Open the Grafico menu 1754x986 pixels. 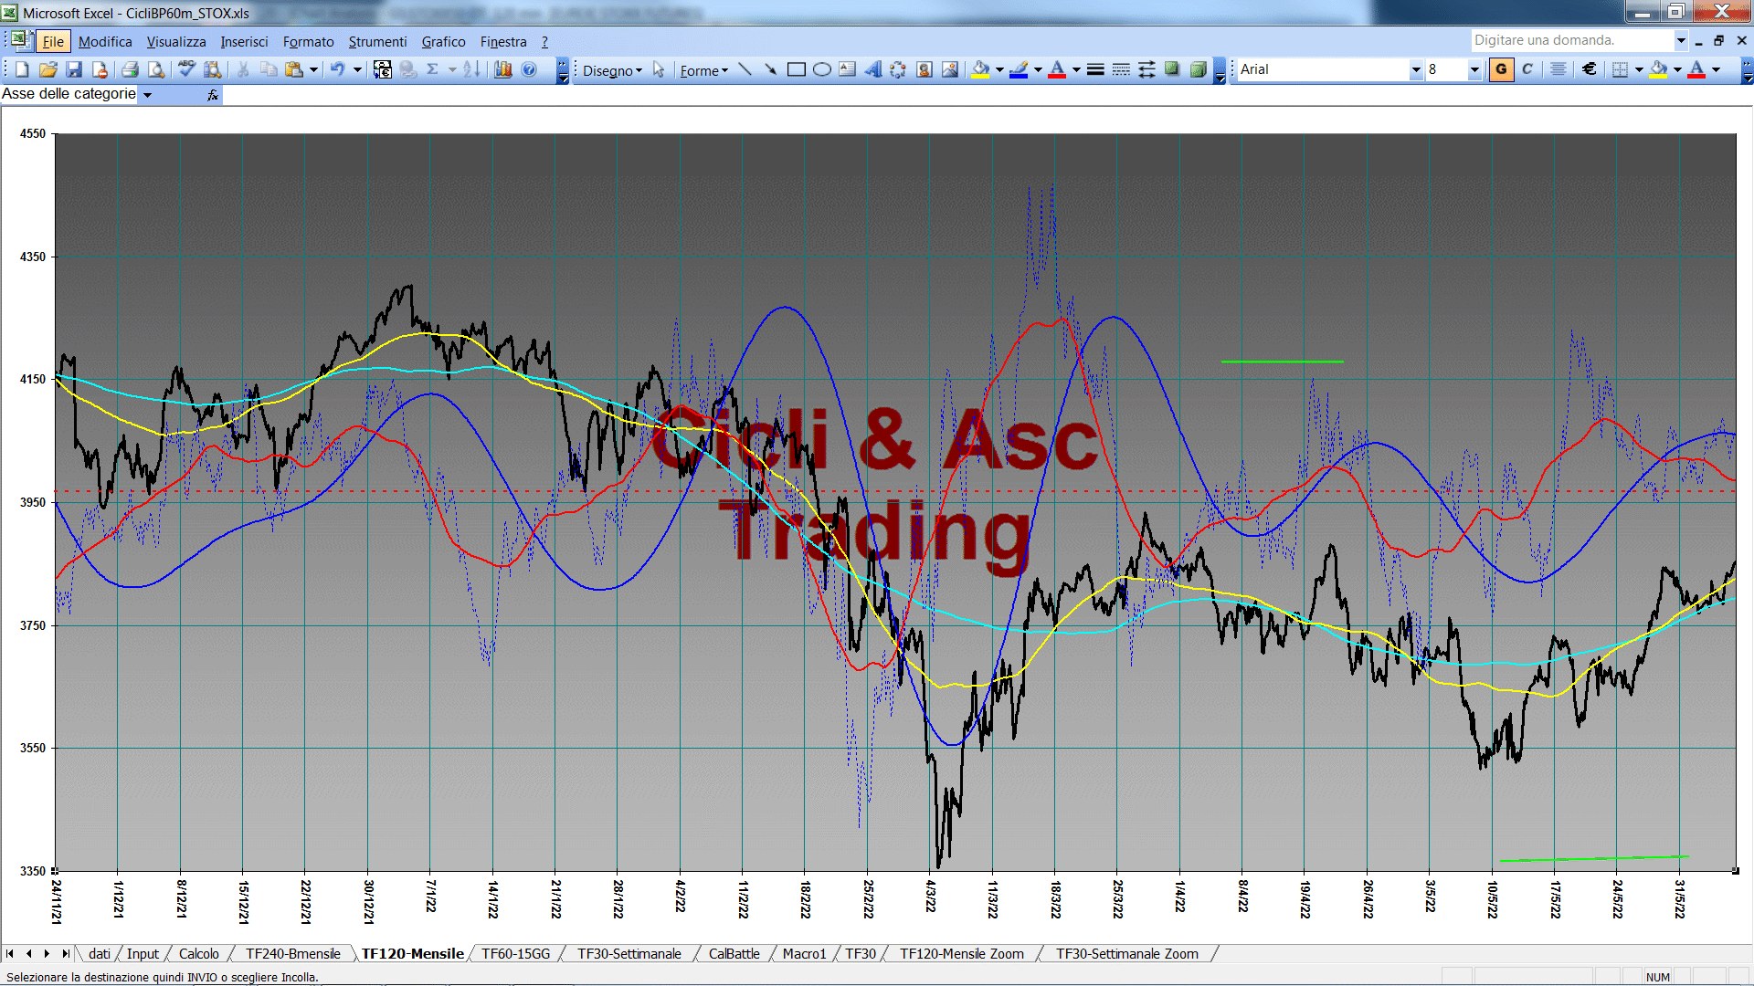(x=443, y=42)
